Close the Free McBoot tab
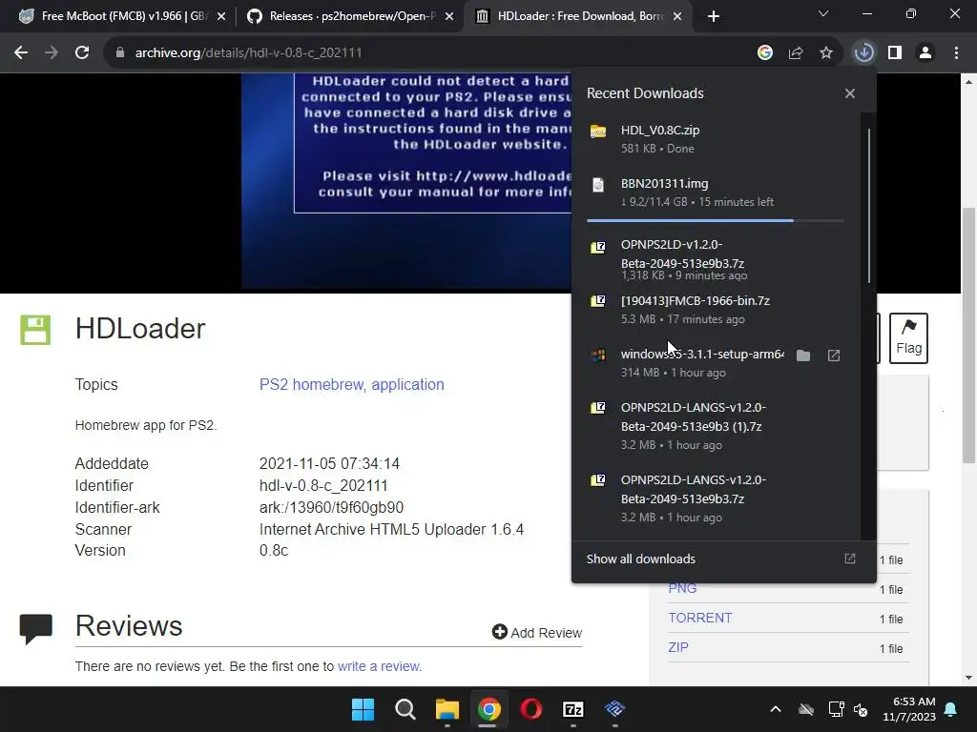 pos(220,17)
